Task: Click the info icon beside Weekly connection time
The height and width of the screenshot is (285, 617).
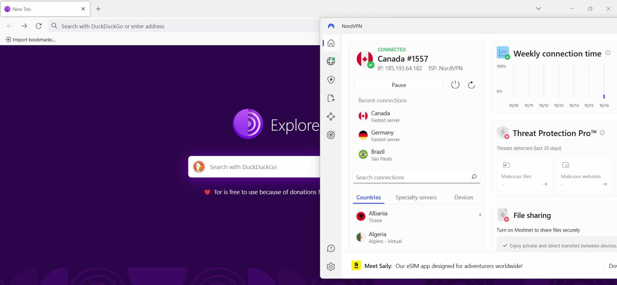Action: point(608,53)
